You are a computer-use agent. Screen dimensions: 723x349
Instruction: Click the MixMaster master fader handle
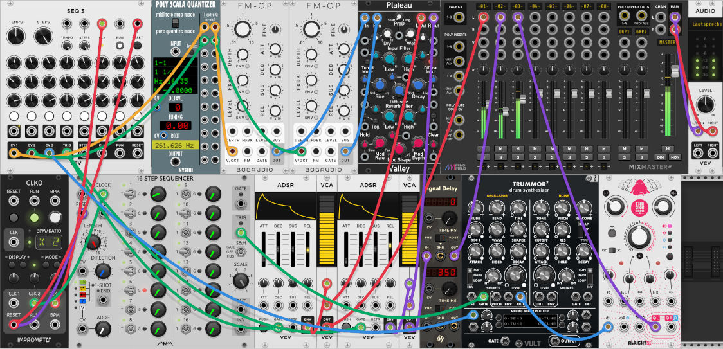675,71
